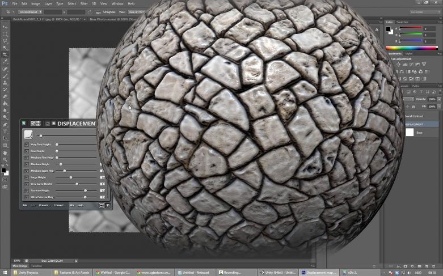This screenshot has width=443, height=276.
Task: Click the nDo refresh preview icon
Action: tap(101, 206)
